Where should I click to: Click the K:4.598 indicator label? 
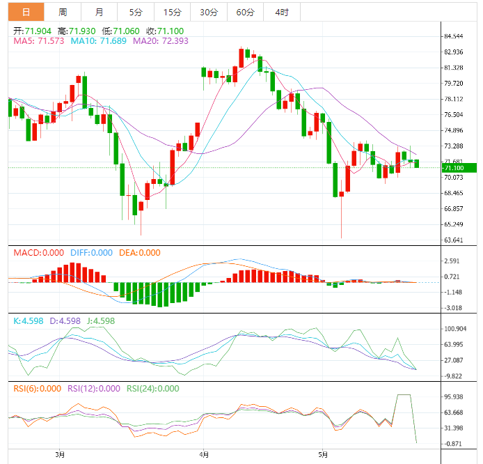pos(29,321)
